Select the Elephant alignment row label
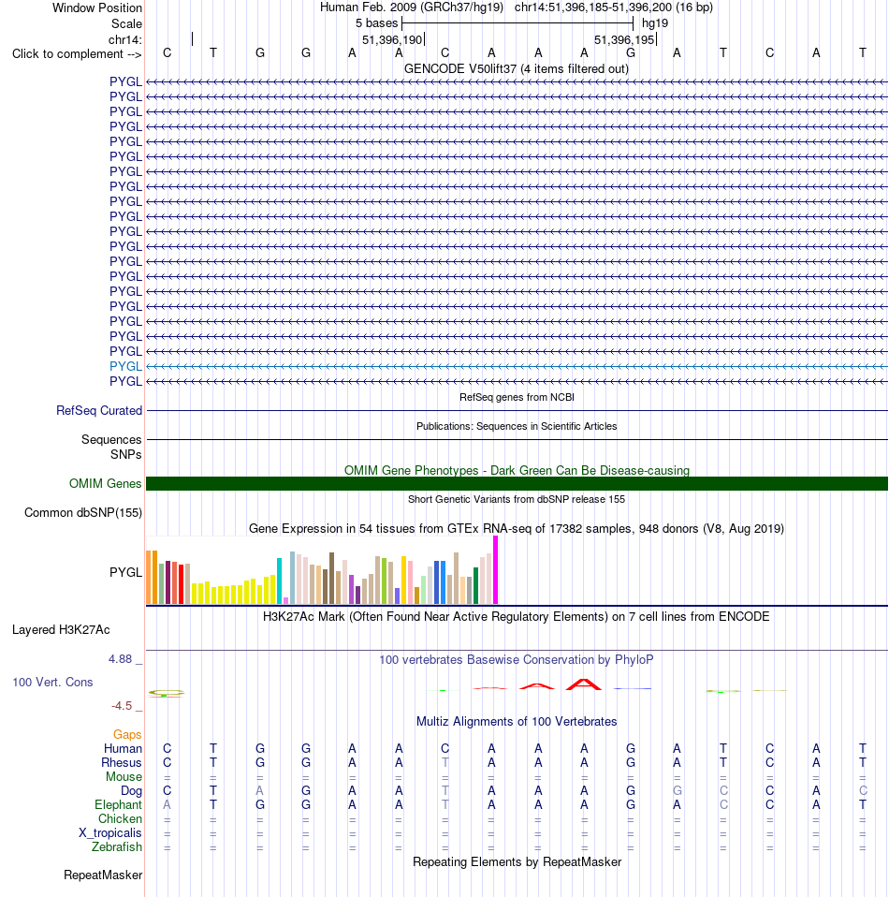889x897 pixels. coord(118,804)
